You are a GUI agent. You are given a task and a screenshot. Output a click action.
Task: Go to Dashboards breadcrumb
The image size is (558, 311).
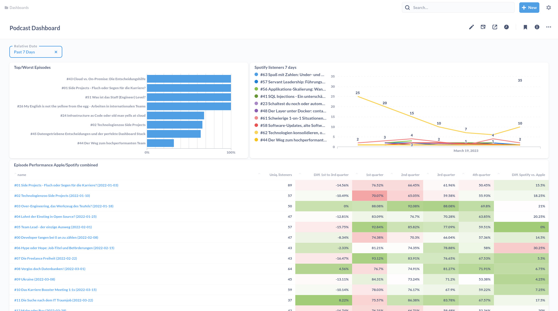19,8
